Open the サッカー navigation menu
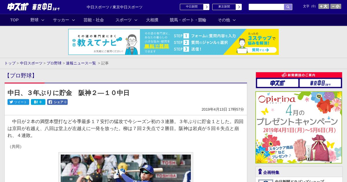 61,20
